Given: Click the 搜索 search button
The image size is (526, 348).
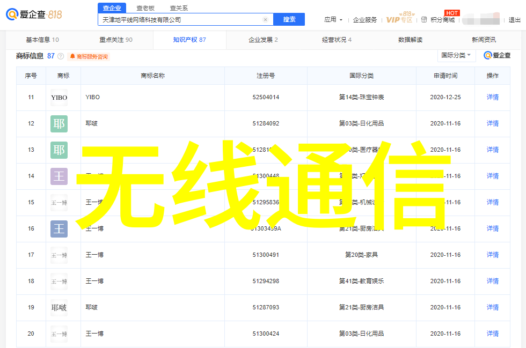Looking at the screenshot, I should tap(289, 19).
